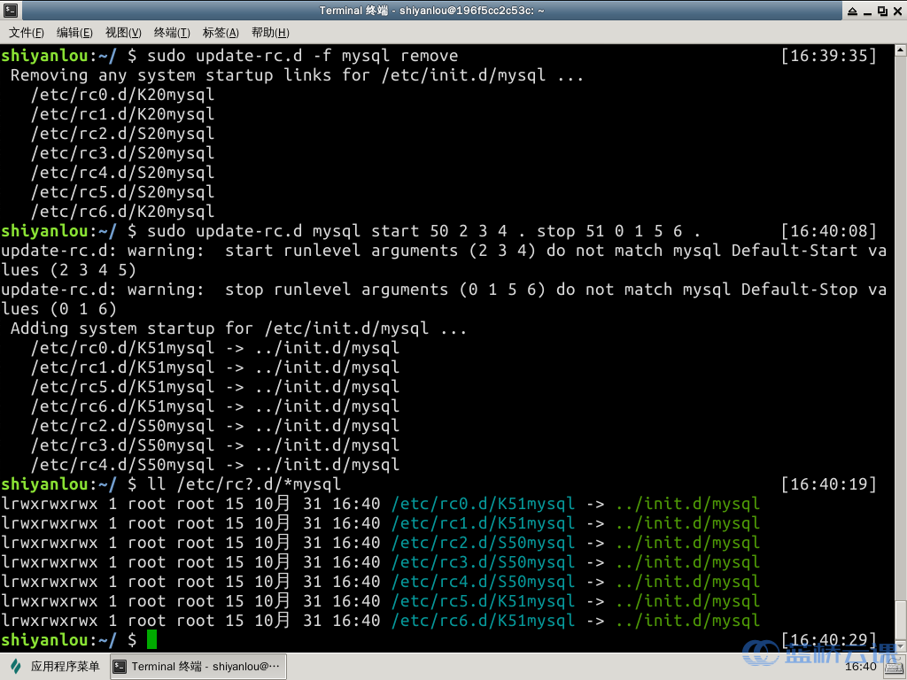
Task: Click cyan '/etc/rc2.d/S50mysql' in ll listing
Action: pyautogui.click(x=483, y=543)
